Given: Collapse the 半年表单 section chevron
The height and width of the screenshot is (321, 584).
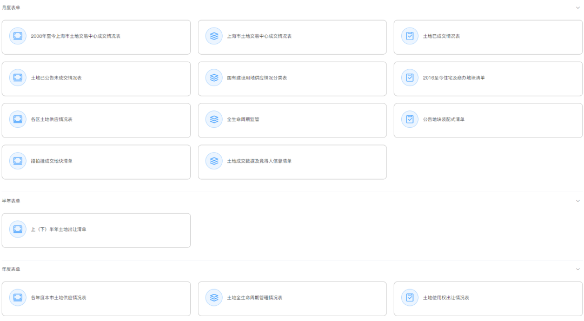Looking at the screenshot, I should (578, 201).
